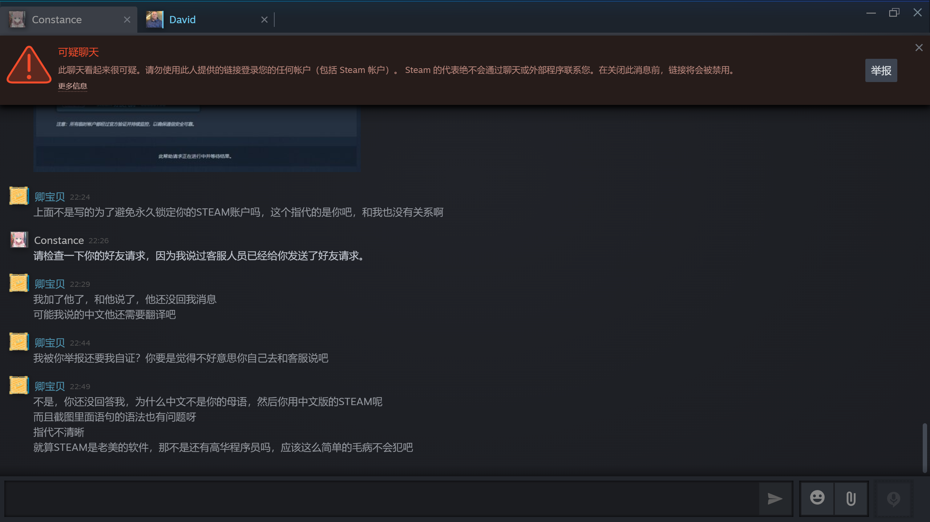Image resolution: width=930 pixels, height=522 pixels.
Task: Focus the message text input field
Action: (381, 499)
